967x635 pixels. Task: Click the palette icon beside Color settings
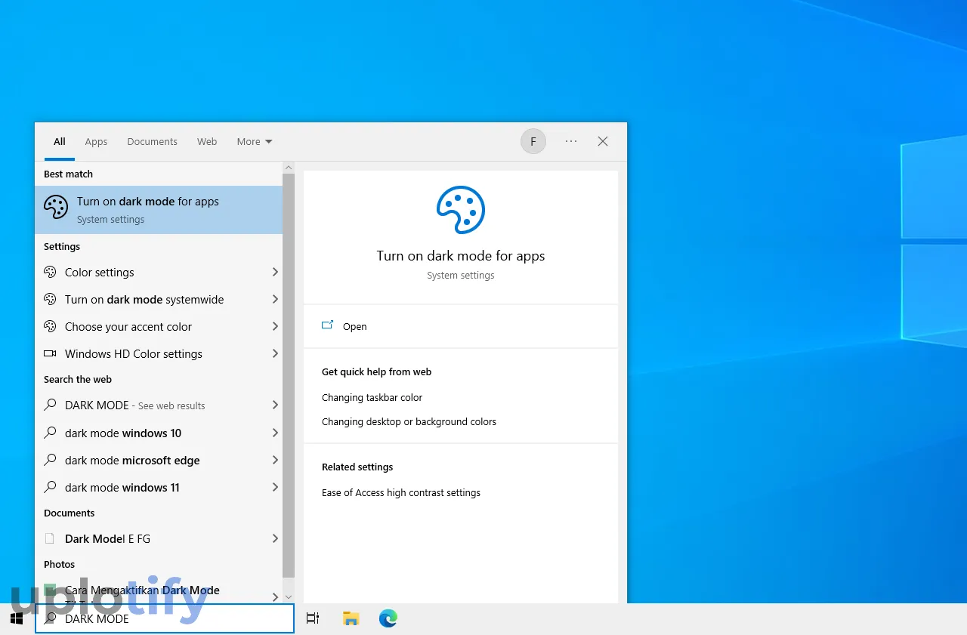pos(51,272)
